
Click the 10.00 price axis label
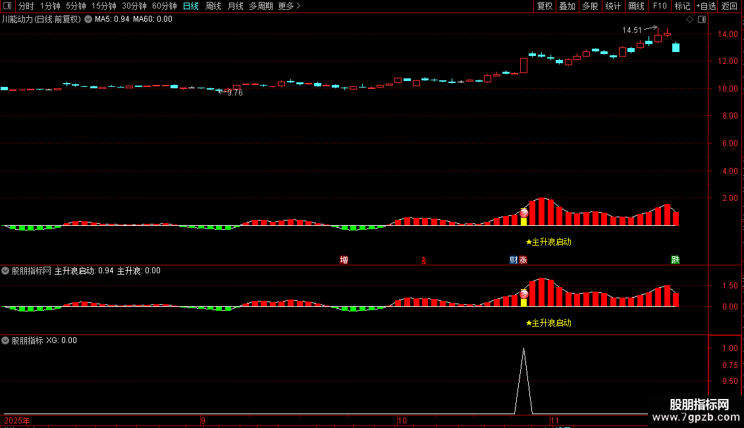tap(728, 89)
